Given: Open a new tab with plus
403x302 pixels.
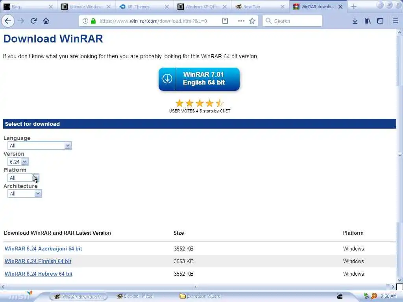Looking at the screenshot, I should pyautogui.click(x=354, y=6).
